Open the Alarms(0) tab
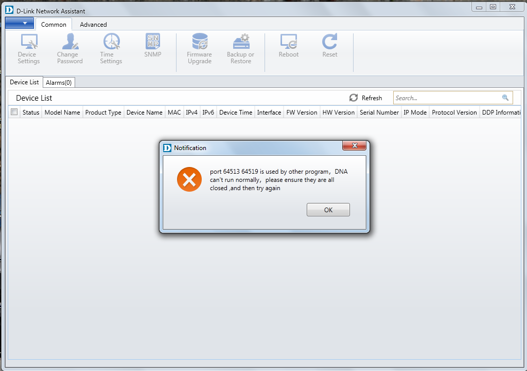The height and width of the screenshot is (371, 527). coord(59,83)
